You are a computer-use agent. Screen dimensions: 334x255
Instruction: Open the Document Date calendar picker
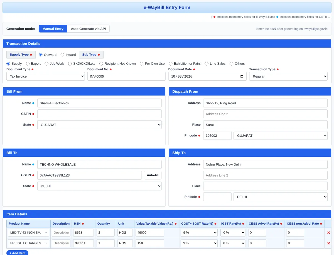[242, 76]
